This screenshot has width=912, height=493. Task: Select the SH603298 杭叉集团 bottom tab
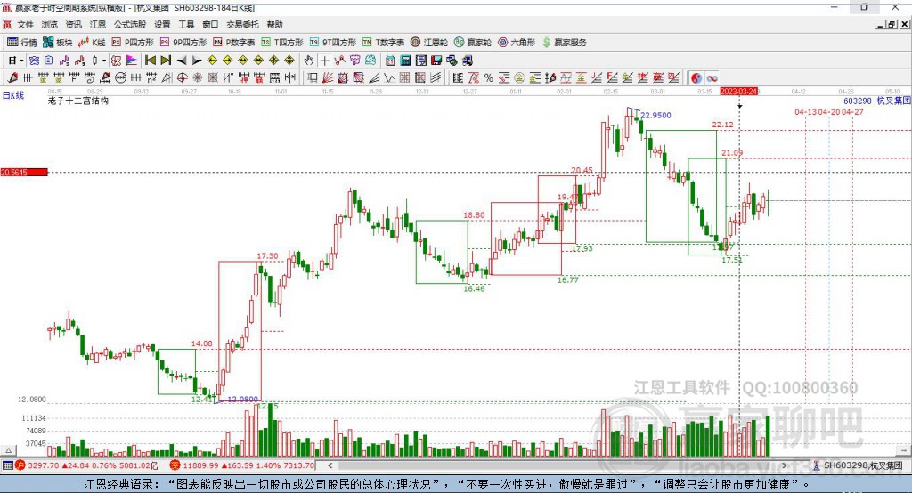[x=858, y=465]
